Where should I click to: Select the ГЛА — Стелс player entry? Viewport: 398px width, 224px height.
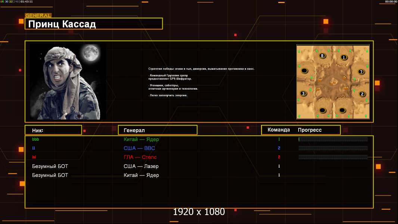pyautogui.click(x=140, y=157)
